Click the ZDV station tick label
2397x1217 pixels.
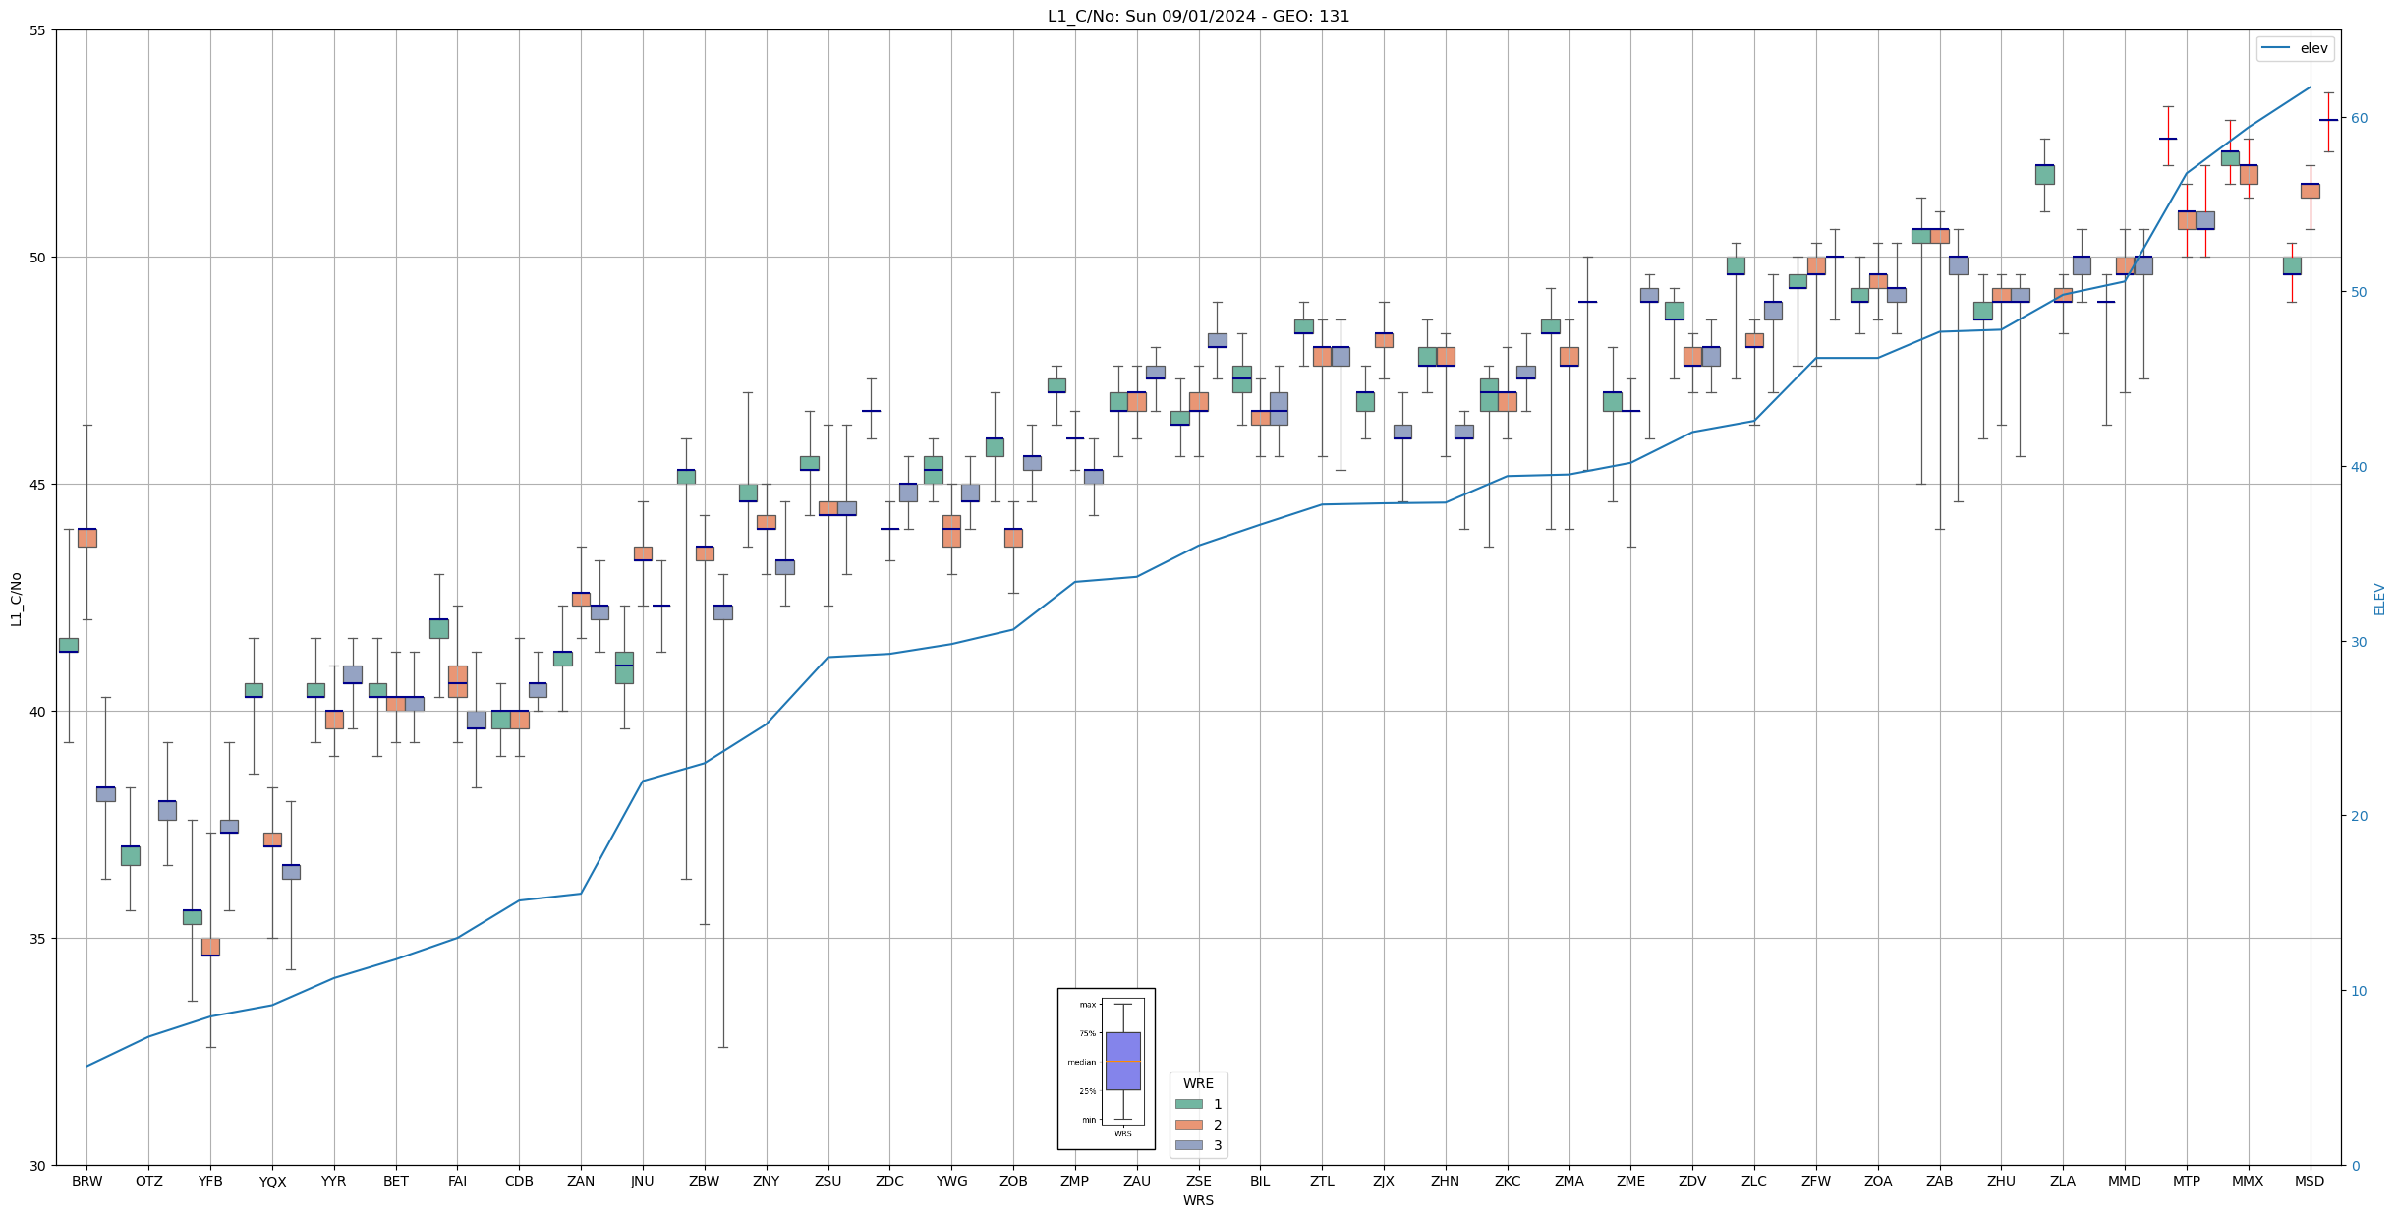click(x=1692, y=1181)
